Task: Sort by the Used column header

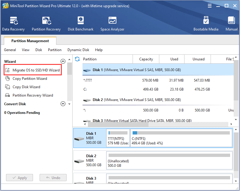Action: point(172,59)
